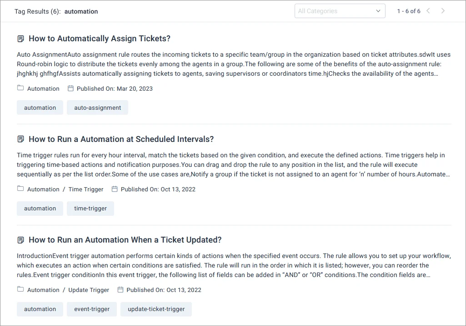Open How to Run a Automation at Scheduled Intervals

[121, 139]
